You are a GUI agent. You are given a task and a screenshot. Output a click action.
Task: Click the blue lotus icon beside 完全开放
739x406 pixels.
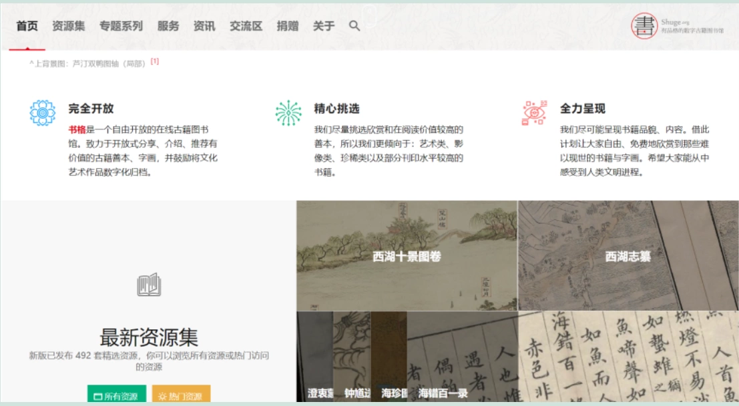click(43, 113)
